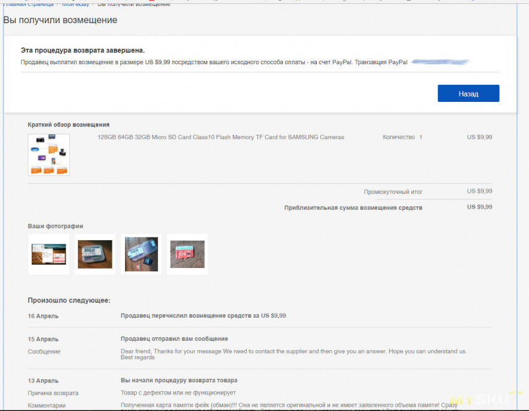This screenshot has width=529, height=411.
Task: Select Продавец перечислил возмещение средств line
Action: pos(203,316)
